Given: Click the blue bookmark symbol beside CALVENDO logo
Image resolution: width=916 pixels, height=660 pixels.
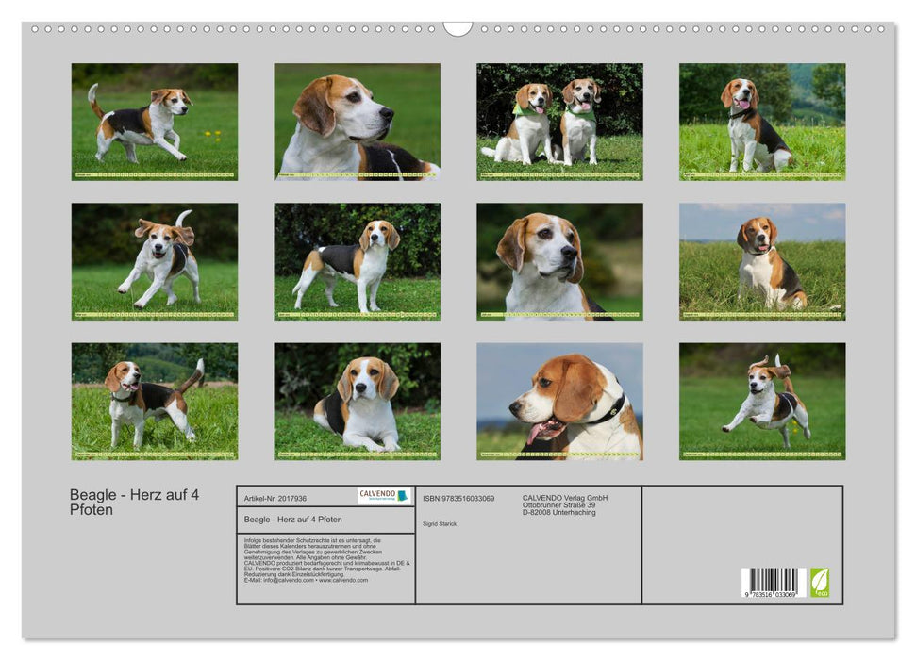Looking at the screenshot, I should coord(403,494).
